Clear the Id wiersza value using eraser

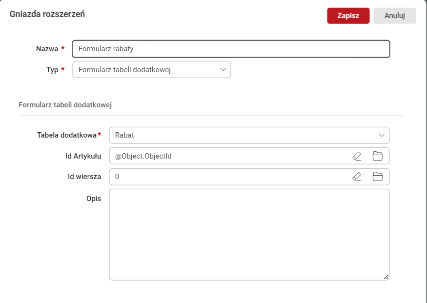(357, 177)
